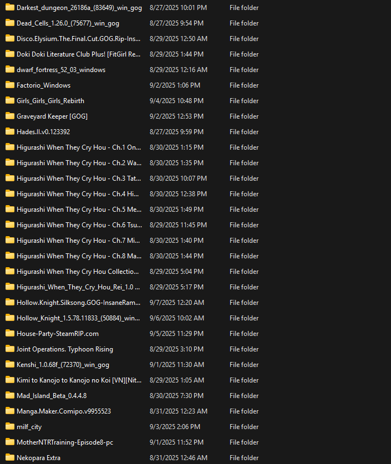Select the milf_city folder name
Screen dimensions: 391x464
click(x=29, y=427)
